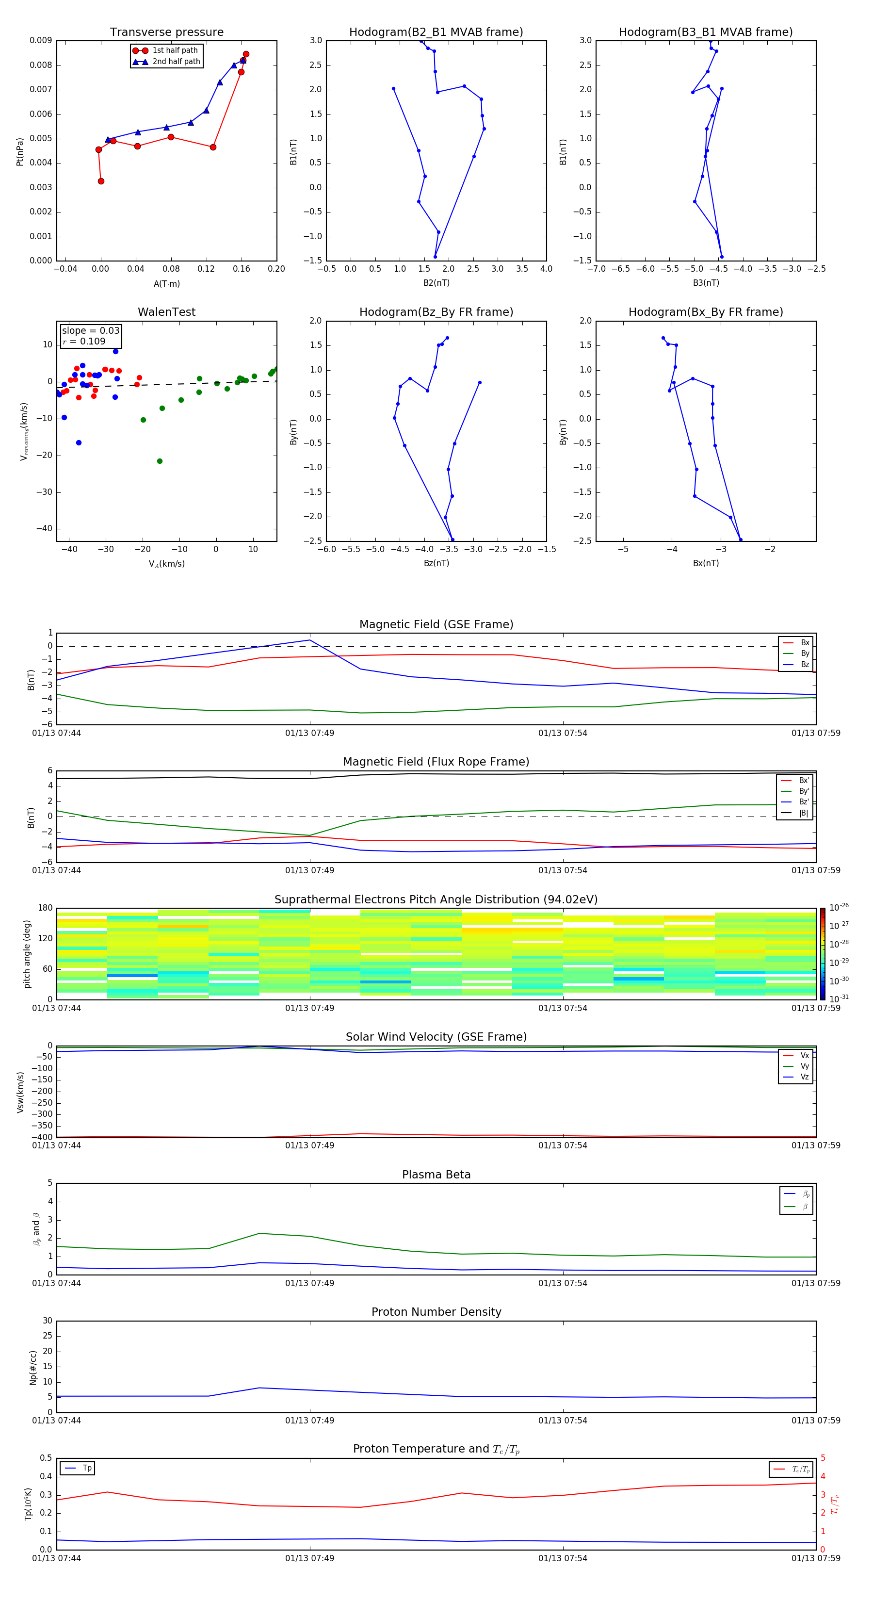873x1601 pixels.
Task: Click the 'V_remaining(km/s)' y-axis label
Action: point(24,431)
